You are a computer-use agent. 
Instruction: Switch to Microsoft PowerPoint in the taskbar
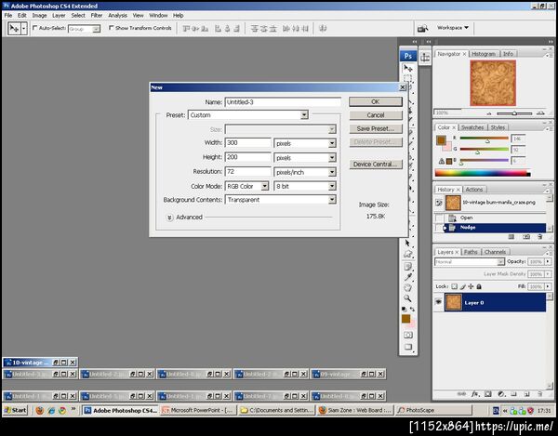click(x=198, y=410)
